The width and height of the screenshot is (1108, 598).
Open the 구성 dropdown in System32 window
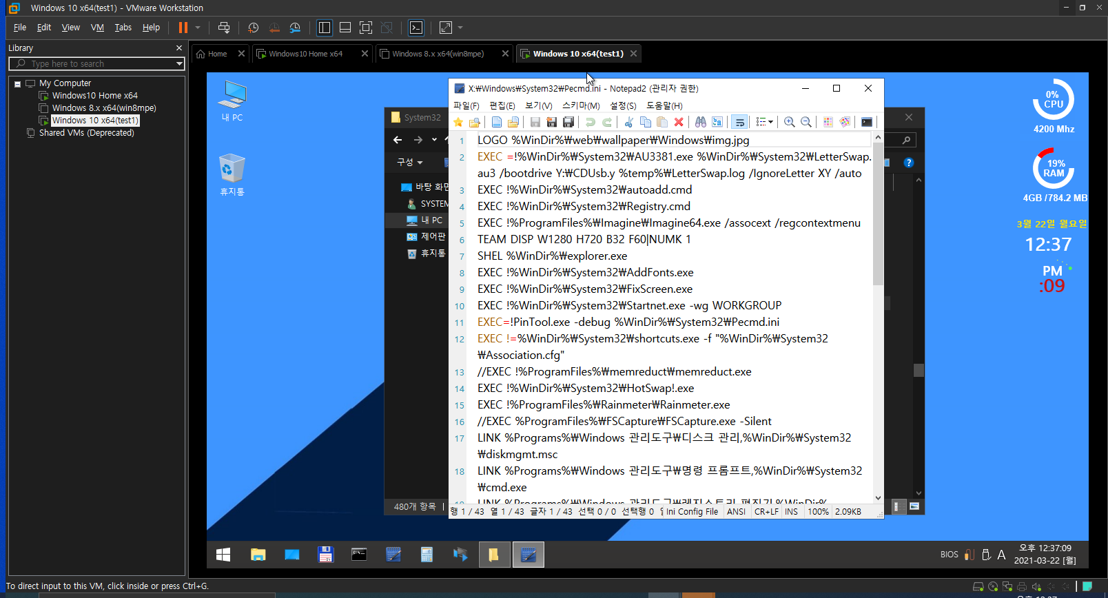coord(409,162)
